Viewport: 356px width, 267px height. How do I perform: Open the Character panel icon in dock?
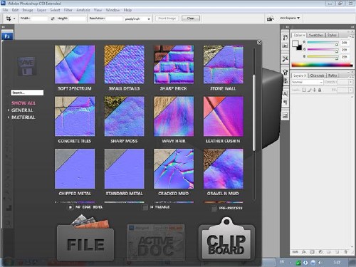pos(285,93)
